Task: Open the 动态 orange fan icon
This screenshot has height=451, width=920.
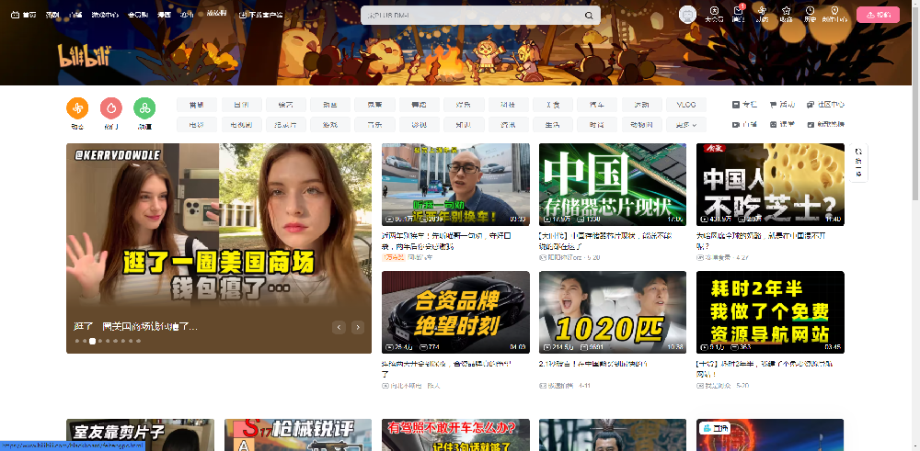Action: (x=77, y=108)
